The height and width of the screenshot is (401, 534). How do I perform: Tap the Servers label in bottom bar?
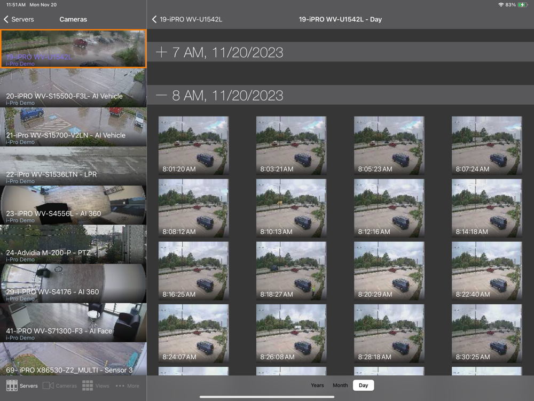[29, 386]
